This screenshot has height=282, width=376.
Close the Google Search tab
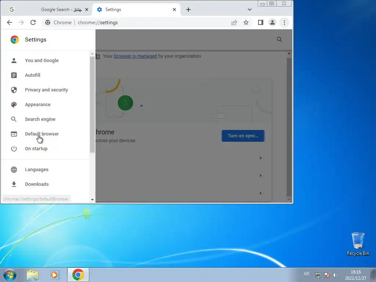87,10
